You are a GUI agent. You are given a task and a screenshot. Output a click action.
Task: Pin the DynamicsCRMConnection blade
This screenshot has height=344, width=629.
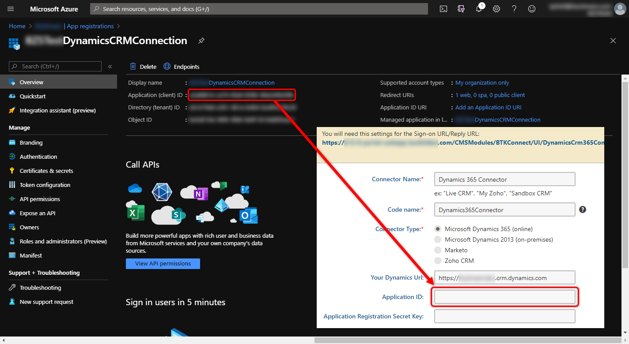coord(201,41)
